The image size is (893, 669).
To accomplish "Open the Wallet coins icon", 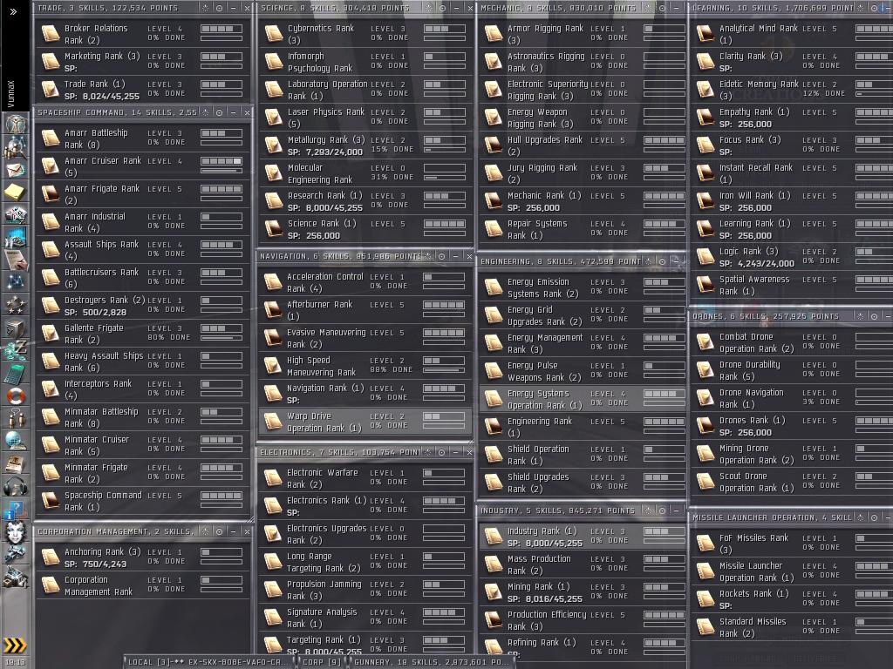I will [15, 350].
